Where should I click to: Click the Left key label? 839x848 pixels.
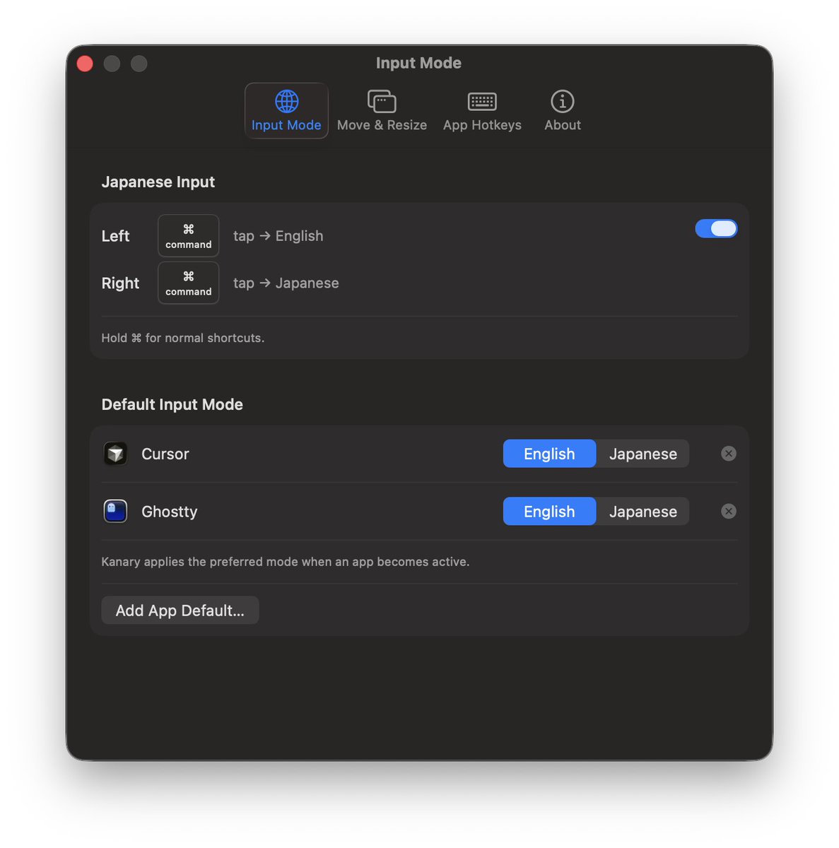tap(115, 236)
